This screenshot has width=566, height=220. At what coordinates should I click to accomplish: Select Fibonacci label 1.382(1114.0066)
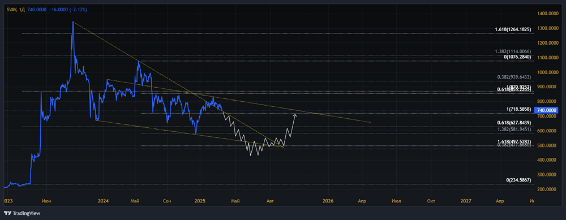coord(513,51)
